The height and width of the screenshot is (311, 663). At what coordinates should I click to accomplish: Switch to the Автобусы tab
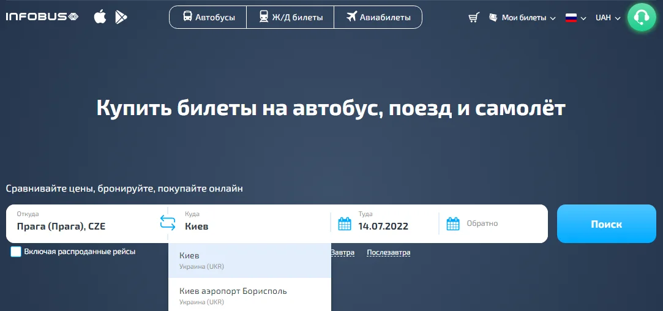point(208,17)
